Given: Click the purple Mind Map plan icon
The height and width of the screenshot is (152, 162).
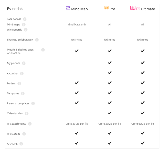Looking at the screenshot, I should click(68, 8).
